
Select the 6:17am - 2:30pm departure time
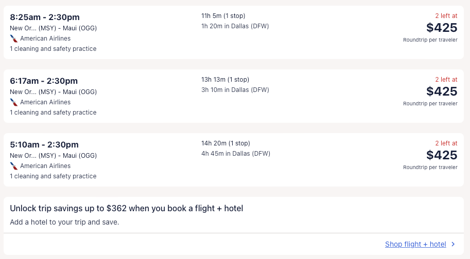point(44,81)
